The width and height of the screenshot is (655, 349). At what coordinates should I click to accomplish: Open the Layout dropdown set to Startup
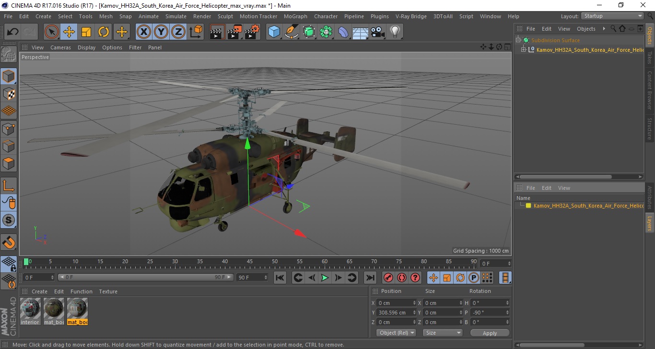(x=612, y=16)
